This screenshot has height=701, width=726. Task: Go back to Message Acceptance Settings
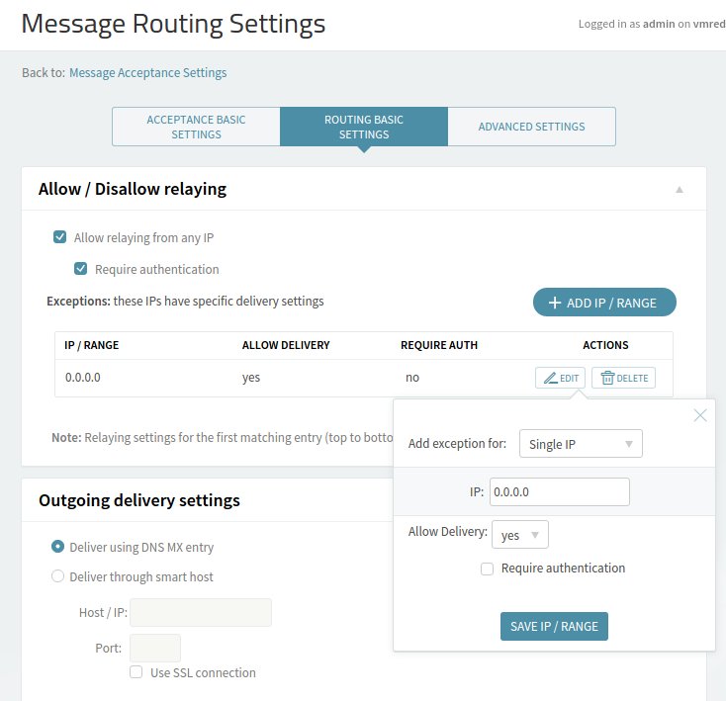tap(148, 72)
